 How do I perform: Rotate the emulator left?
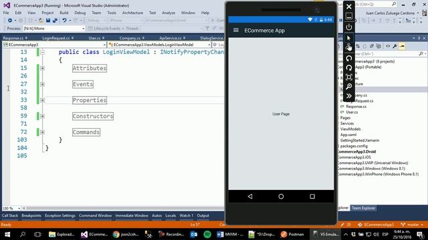click(349, 58)
